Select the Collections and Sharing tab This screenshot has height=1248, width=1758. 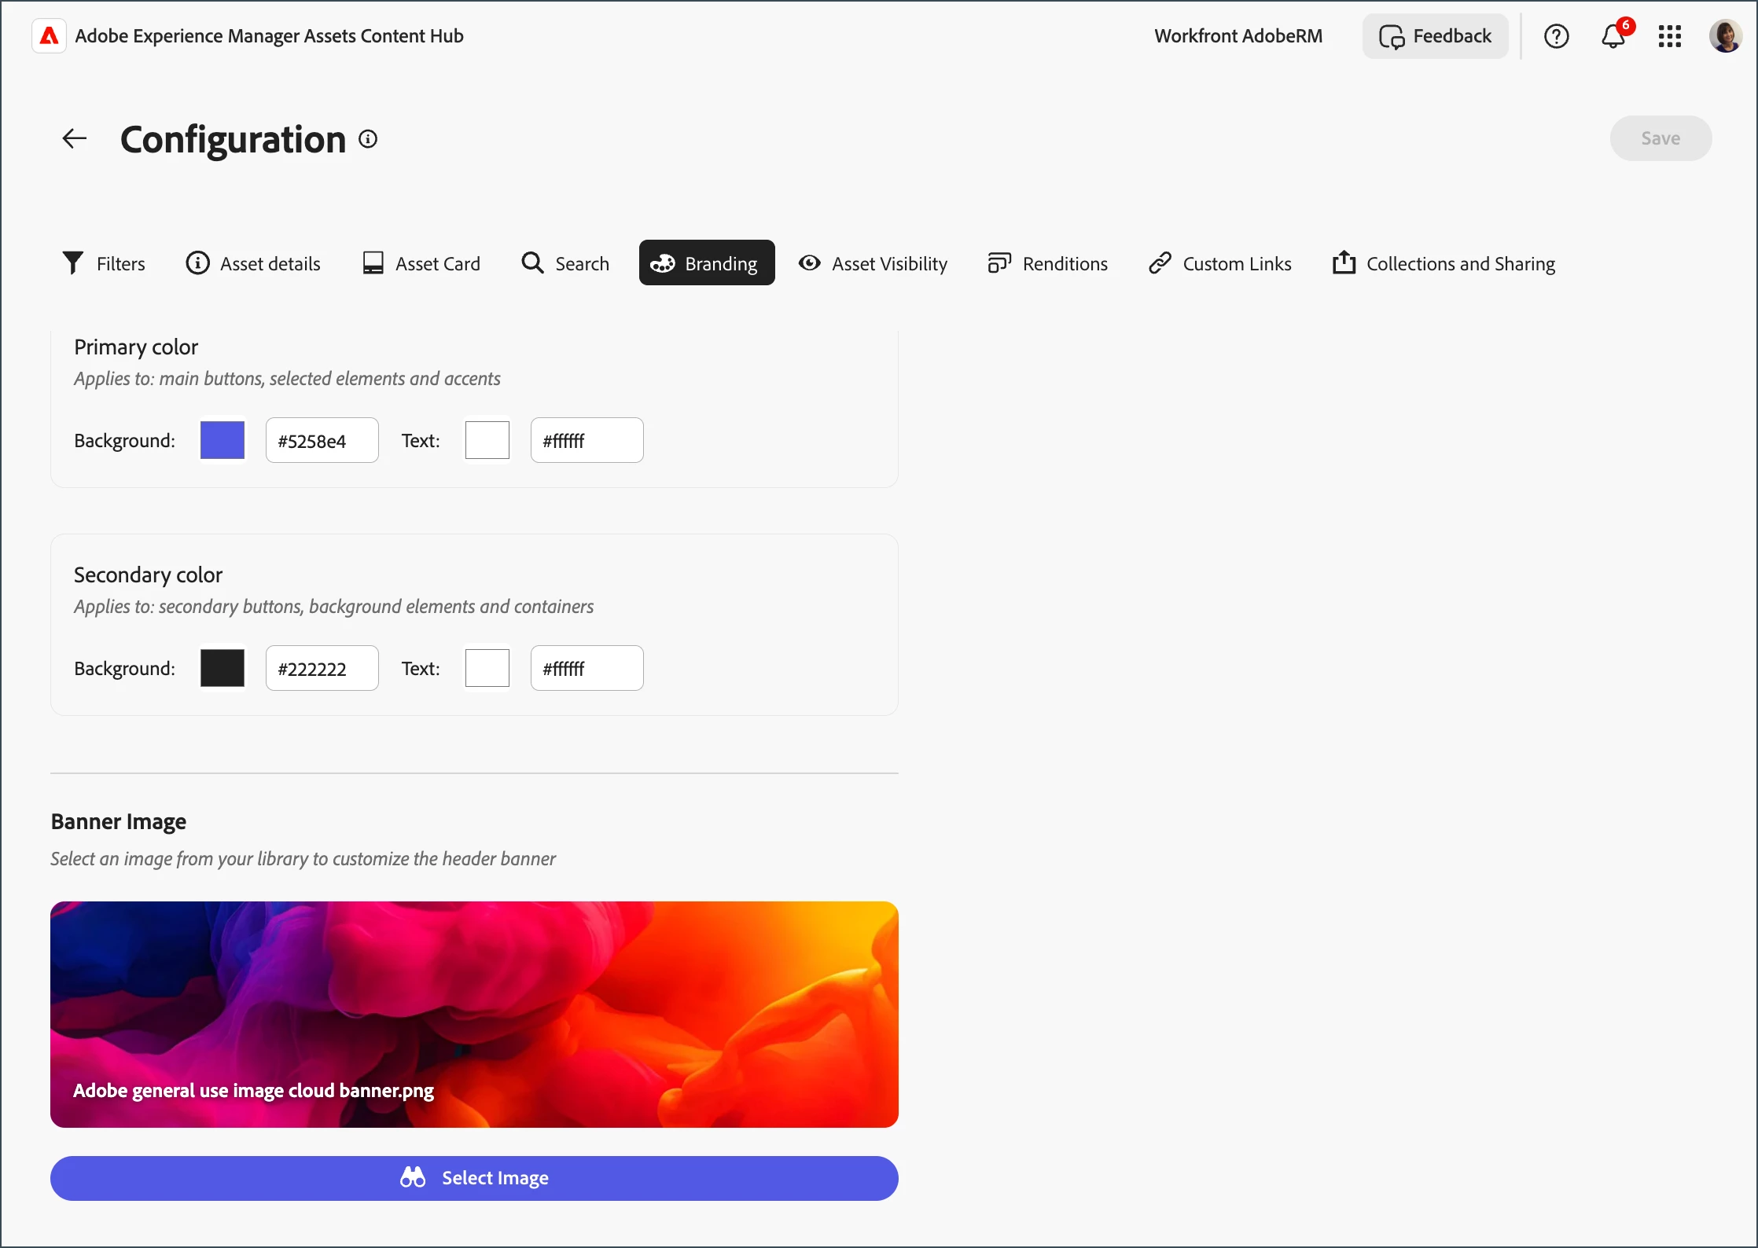[x=1444, y=263]
